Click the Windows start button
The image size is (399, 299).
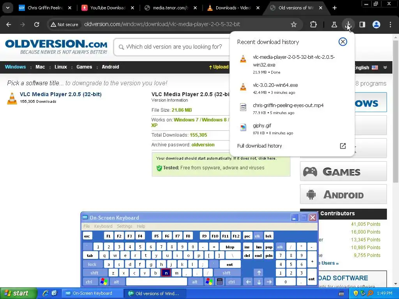pyautogui.click(x=18, y=294)
